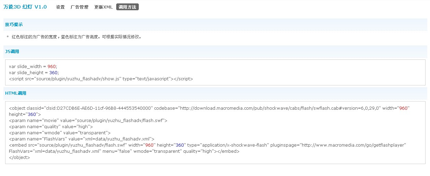Click the FlashVars="xml=data/yuzhu_flashadv.xml" menu line
This screenshot has height=176, width=430.
[x=124, y=151]
